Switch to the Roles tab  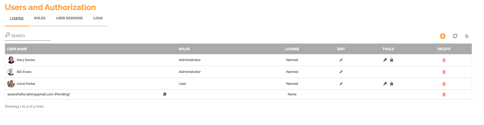pos(40,18)
